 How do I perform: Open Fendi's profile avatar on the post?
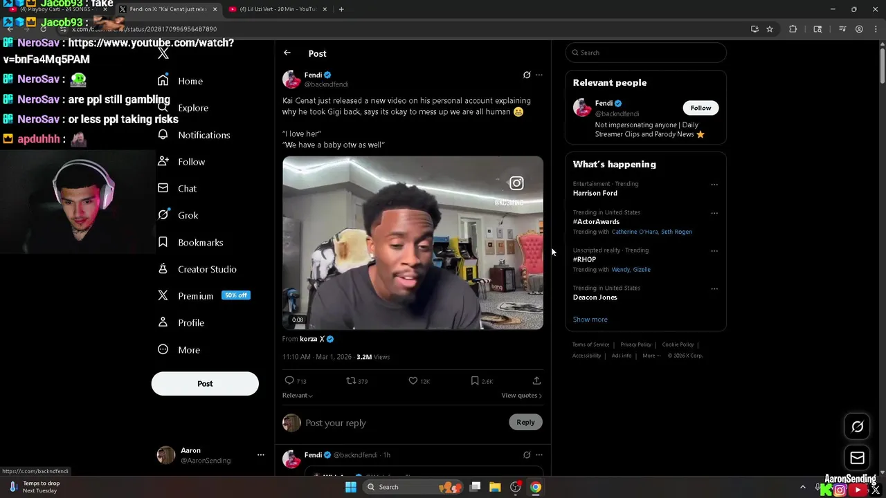point(291,79)
